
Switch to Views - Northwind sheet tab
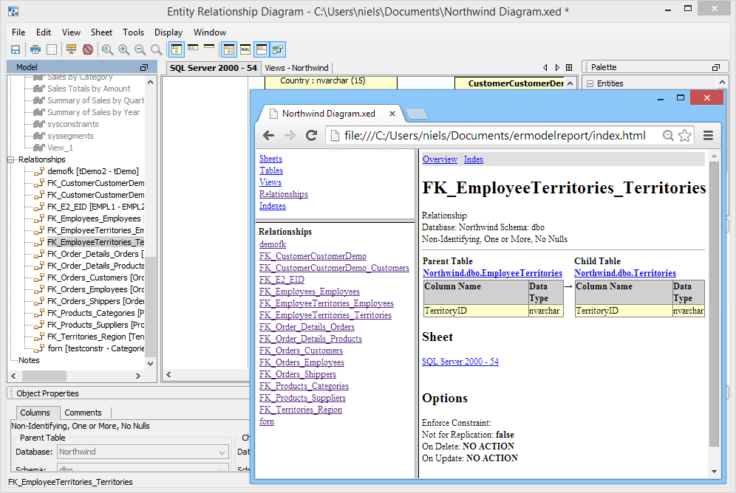[296, 68]
